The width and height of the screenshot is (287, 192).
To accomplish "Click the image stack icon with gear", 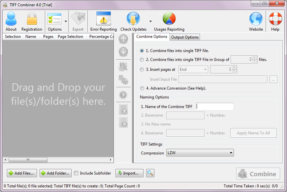I will [123, 80].
